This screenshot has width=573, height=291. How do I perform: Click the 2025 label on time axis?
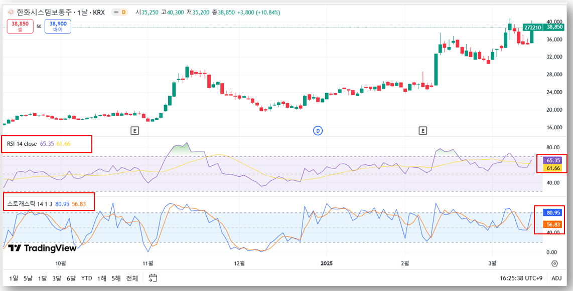[x=326, y=263]
